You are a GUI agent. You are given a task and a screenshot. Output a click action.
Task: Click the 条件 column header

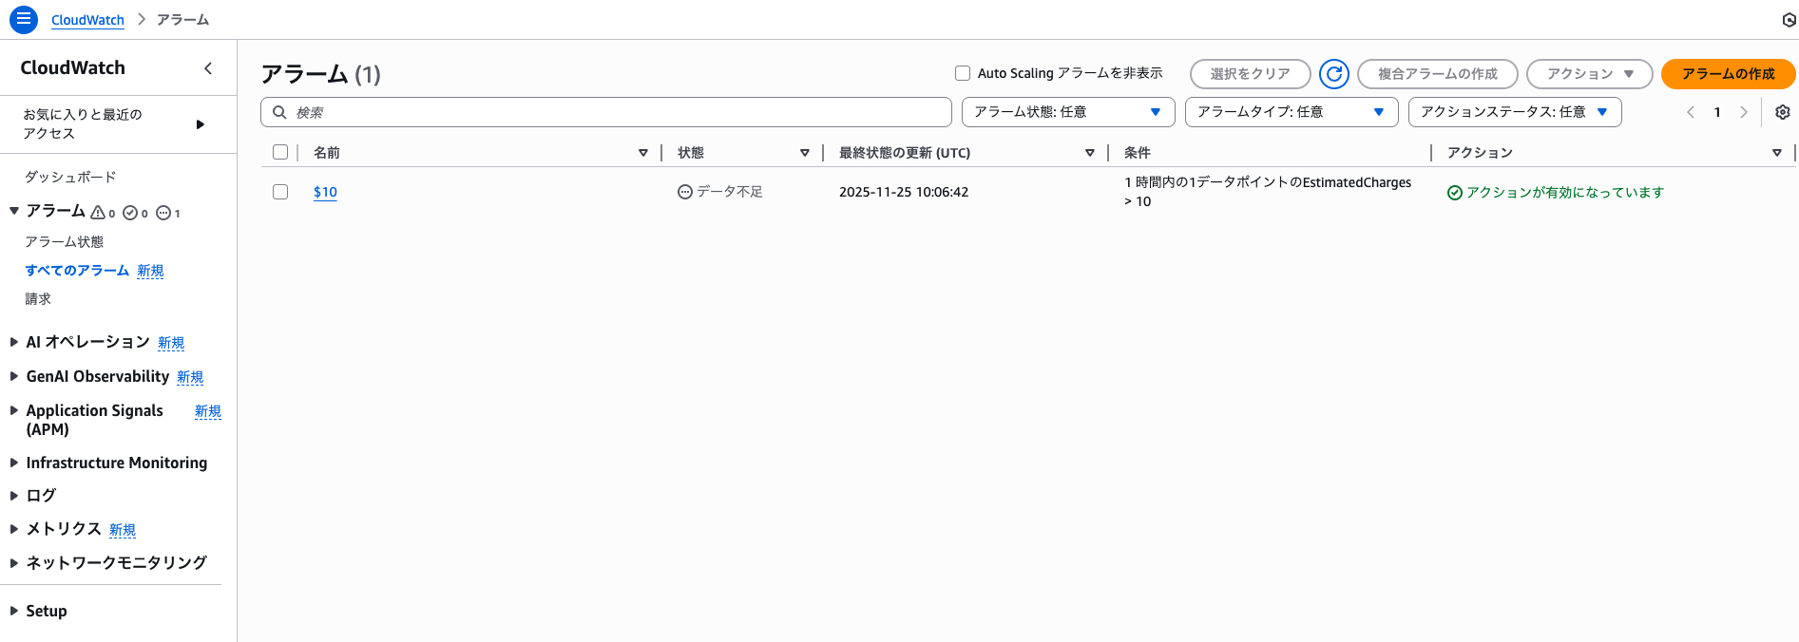1138,153
